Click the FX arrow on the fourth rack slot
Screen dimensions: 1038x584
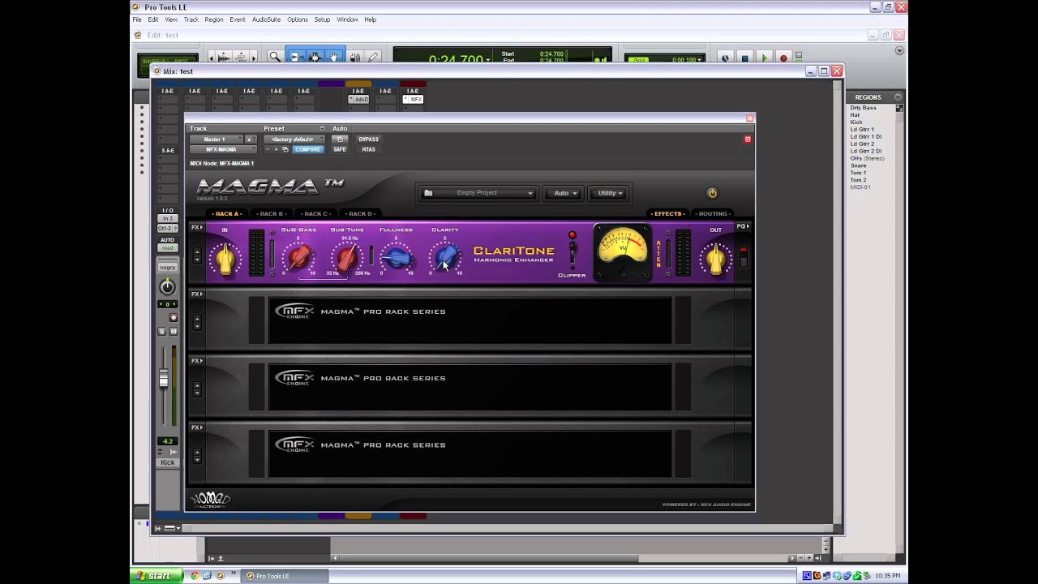[197, 427]
